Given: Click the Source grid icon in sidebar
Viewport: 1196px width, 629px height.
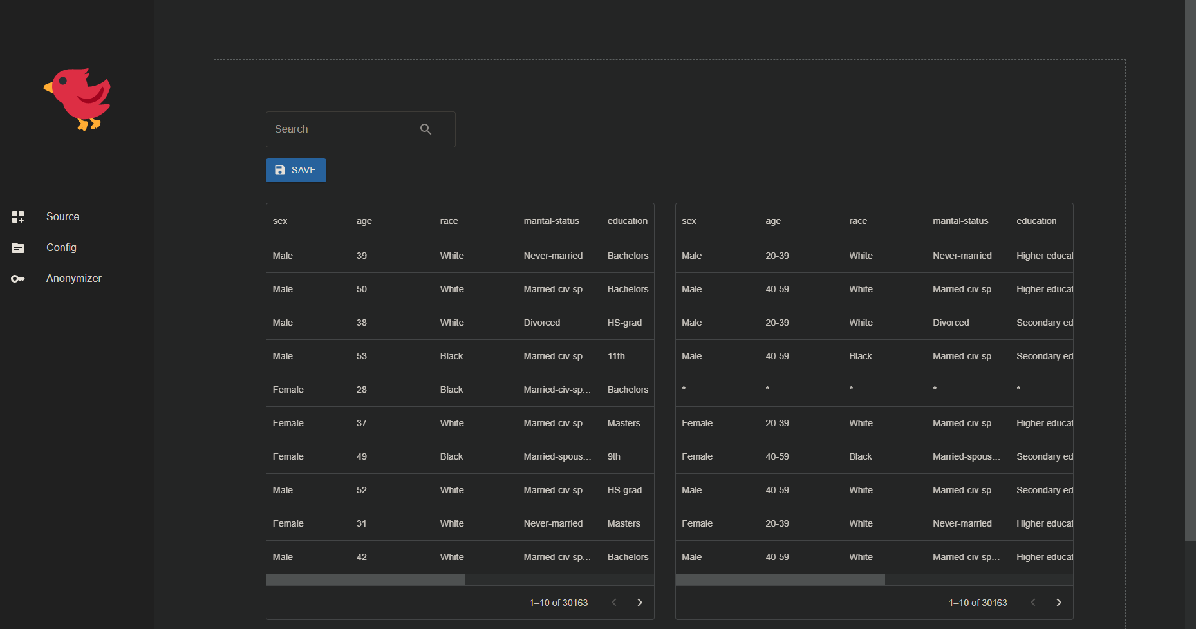Looking at the screenshot, I should point(18,217).
